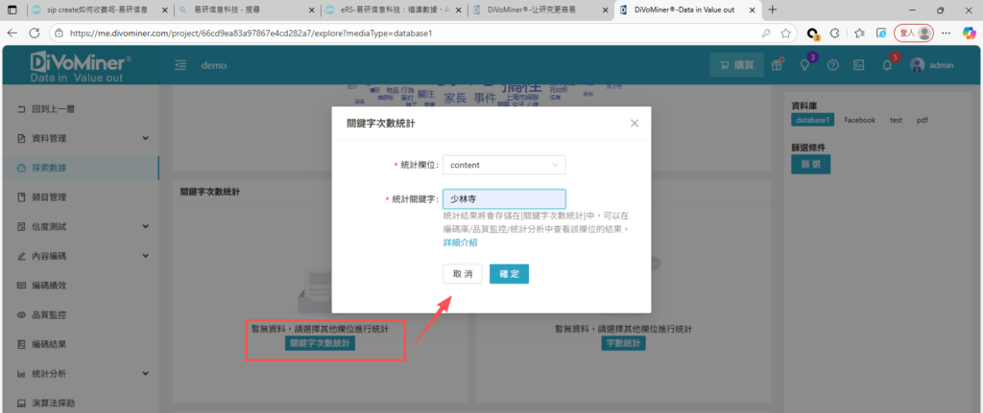
Task: Open the lightbulb tips icon
Action: 804,66
